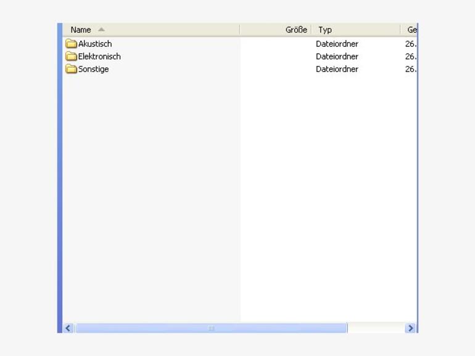Viewport: 475px width, 356px height.
Task: Click the Sonstige folder name
Action: pyautogui.click(x=93, y=69)
